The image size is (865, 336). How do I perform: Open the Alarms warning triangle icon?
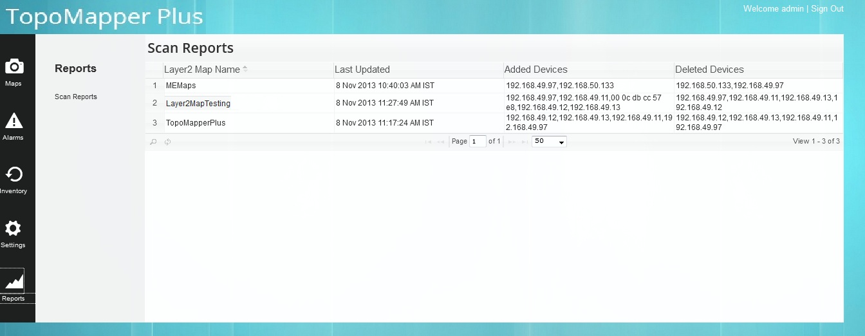14,120
